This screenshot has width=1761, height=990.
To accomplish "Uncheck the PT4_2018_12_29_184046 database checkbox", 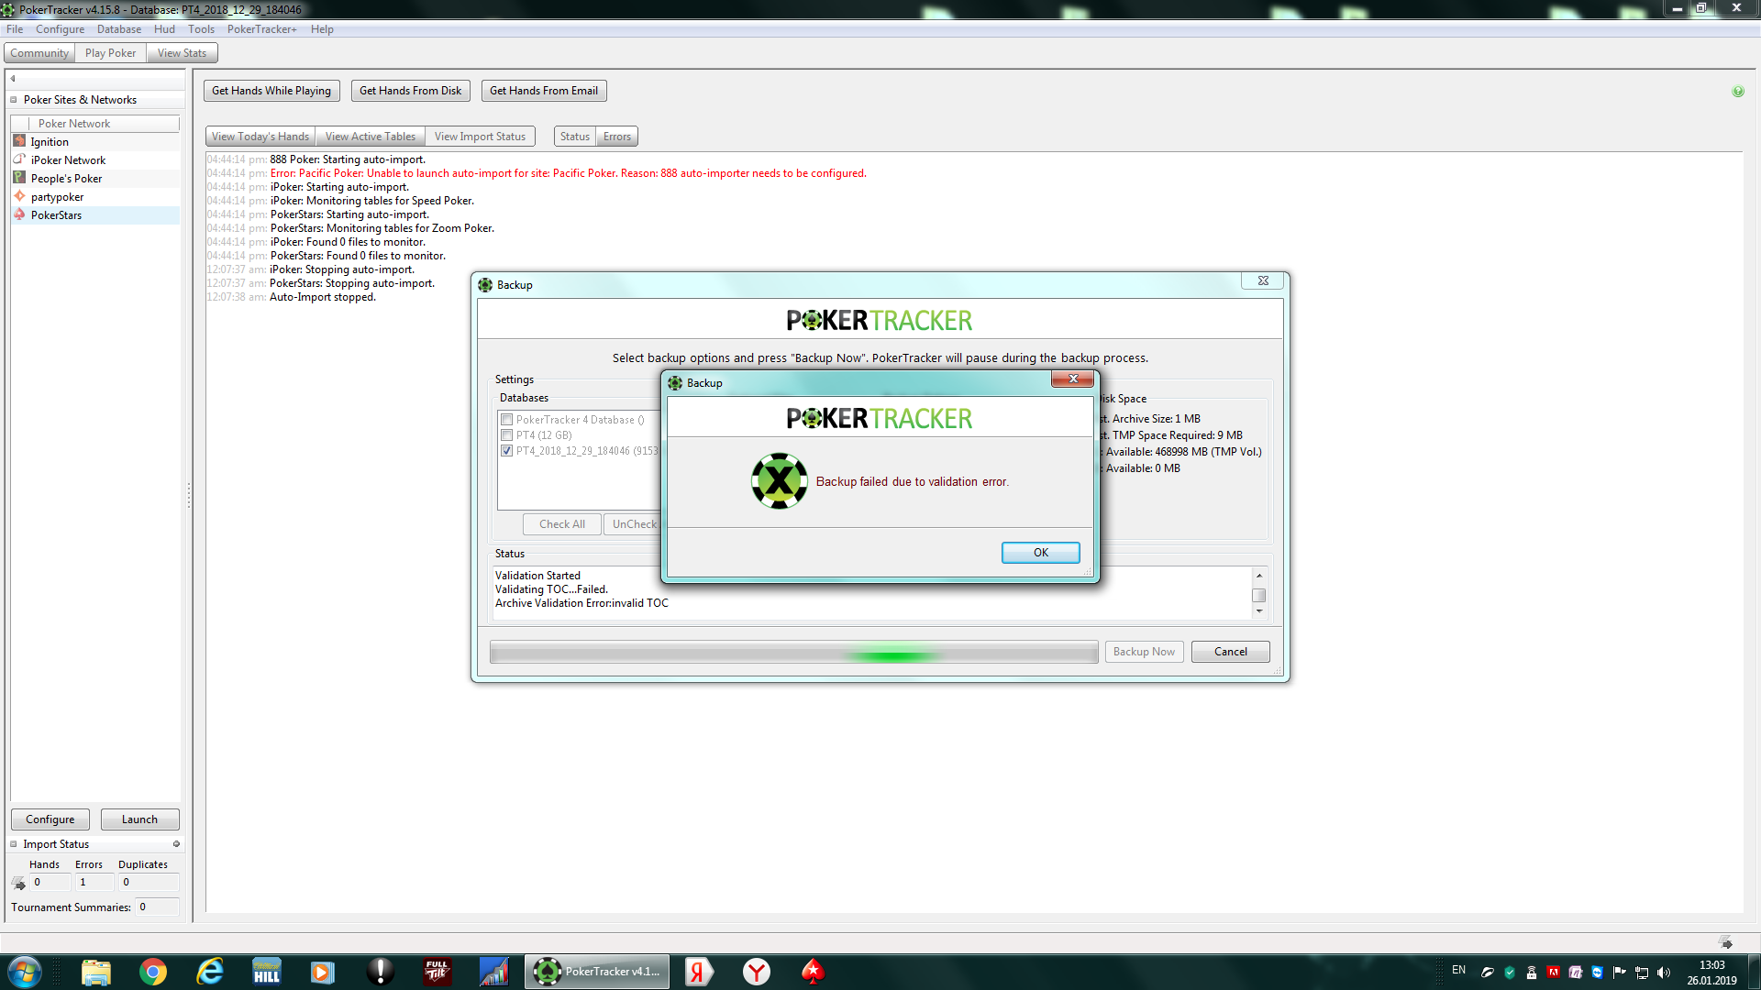I will point(506,451).
